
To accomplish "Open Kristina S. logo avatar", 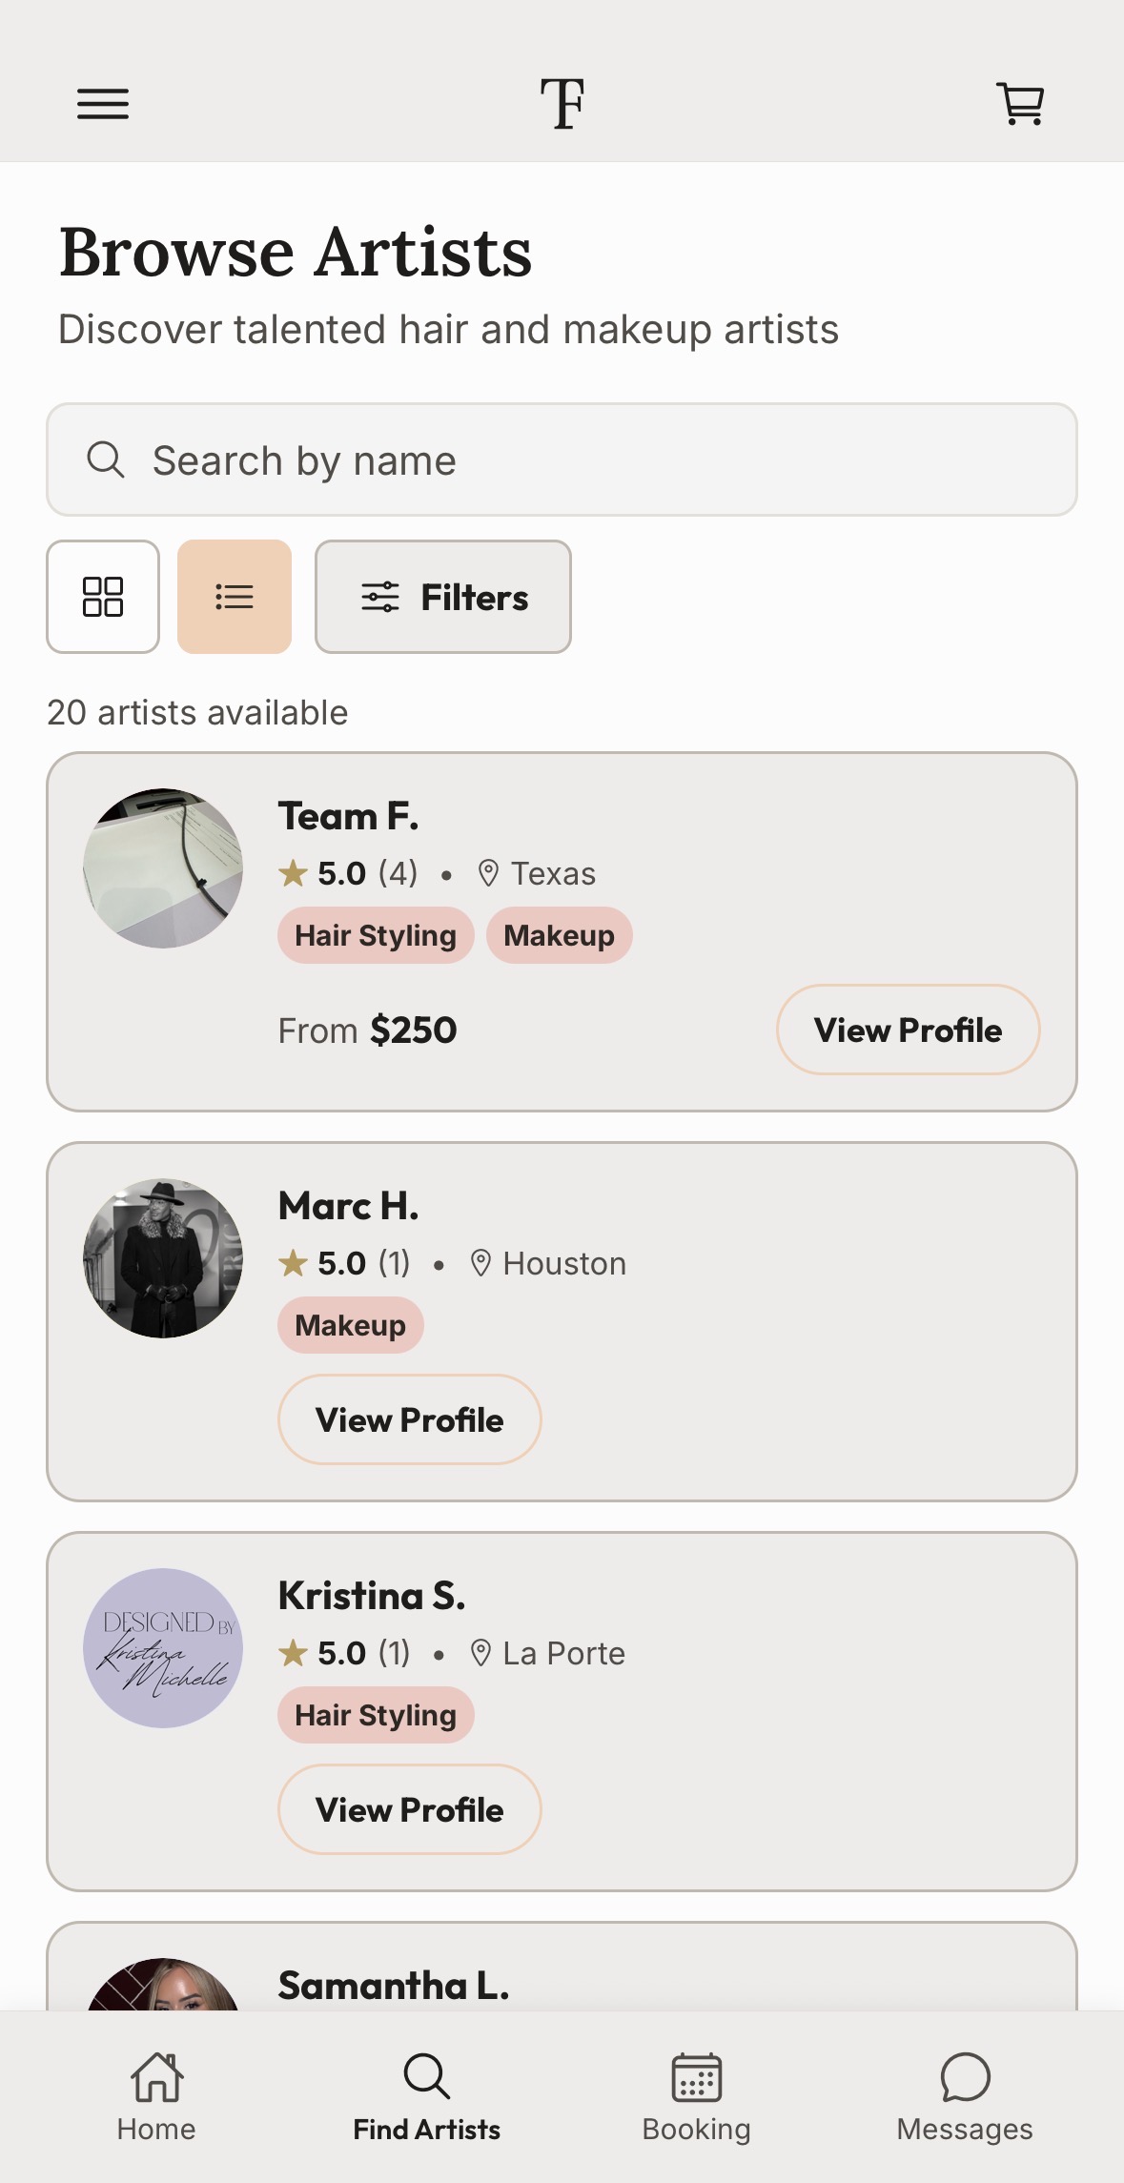I will [163, 1648].
